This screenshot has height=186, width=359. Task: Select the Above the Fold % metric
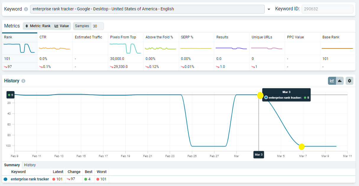(161, 37)
